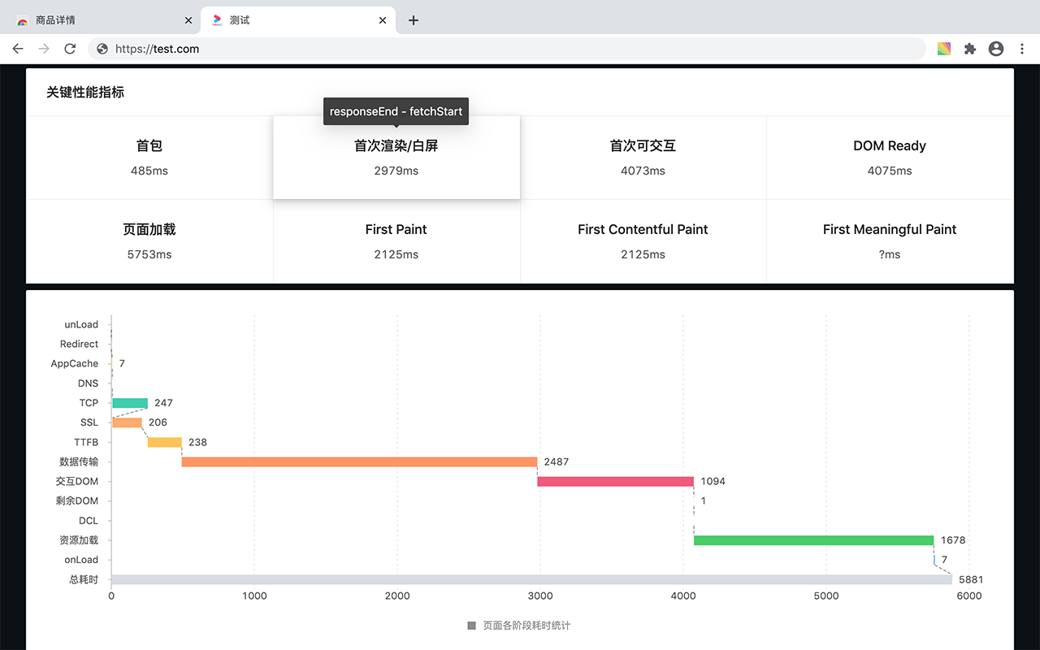Click the responseEnd - fetchStart tooltip

tap(396, 111)
